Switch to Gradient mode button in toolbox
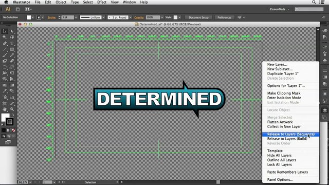 (9, 130)
